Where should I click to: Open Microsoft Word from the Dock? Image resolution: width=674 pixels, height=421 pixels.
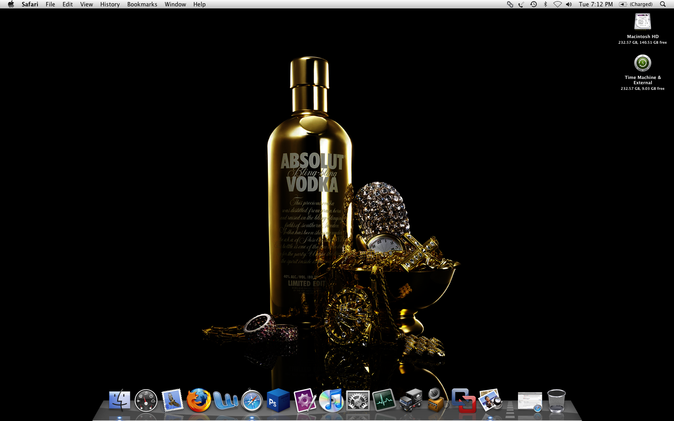(226, 400)
